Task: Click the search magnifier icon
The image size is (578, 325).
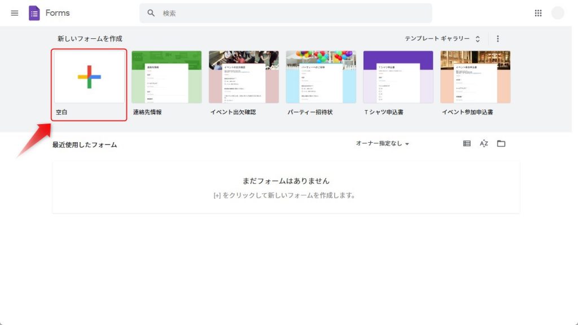Action: click(151, 14)
